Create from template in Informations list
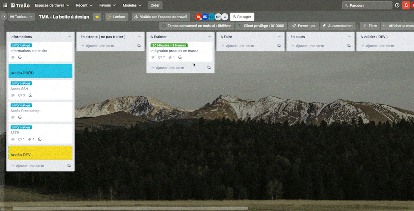The width and height of the screenshot is (414, 211). click(69, 166)
